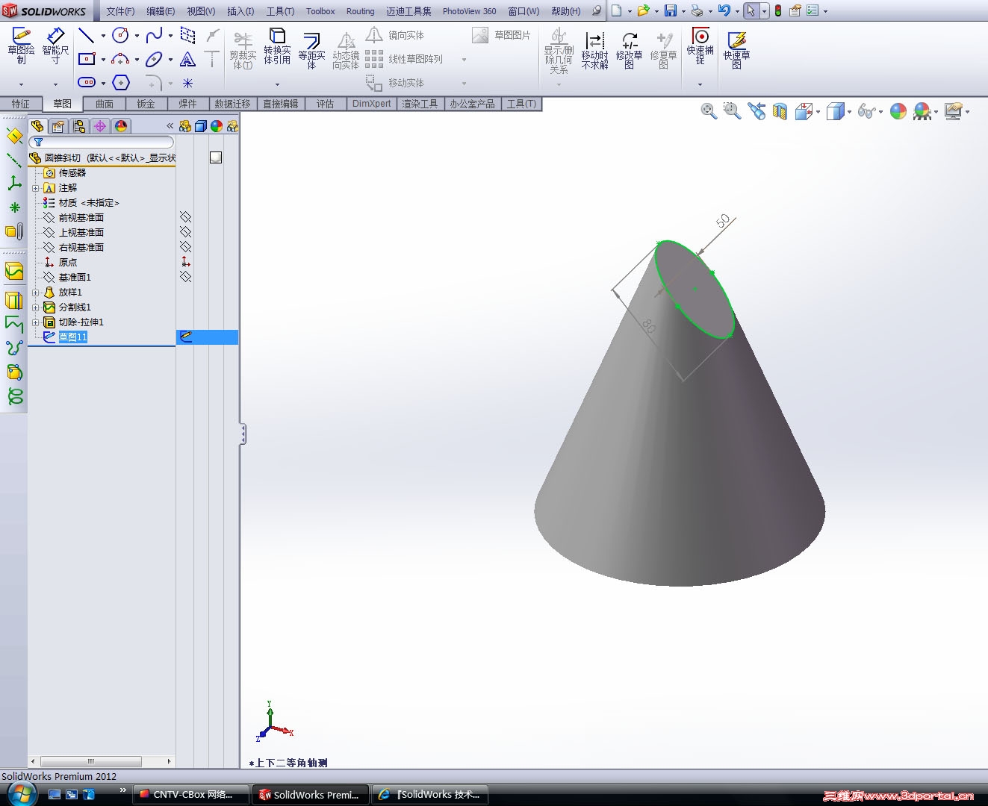Open the SolidWorks 技术 browser taskbar button
The image size is (988, 806).
pyautogui.click(x=431, y=795)
